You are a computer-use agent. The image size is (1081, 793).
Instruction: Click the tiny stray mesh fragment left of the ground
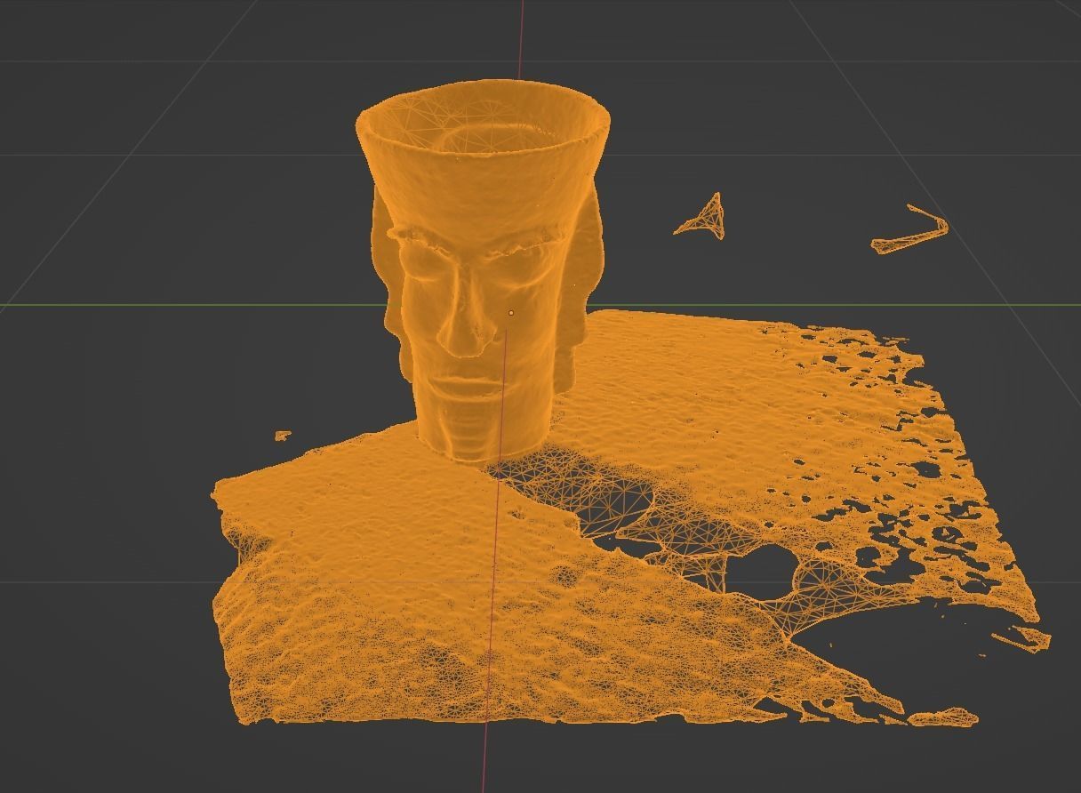pyautogui.click(x=283, y=436)
